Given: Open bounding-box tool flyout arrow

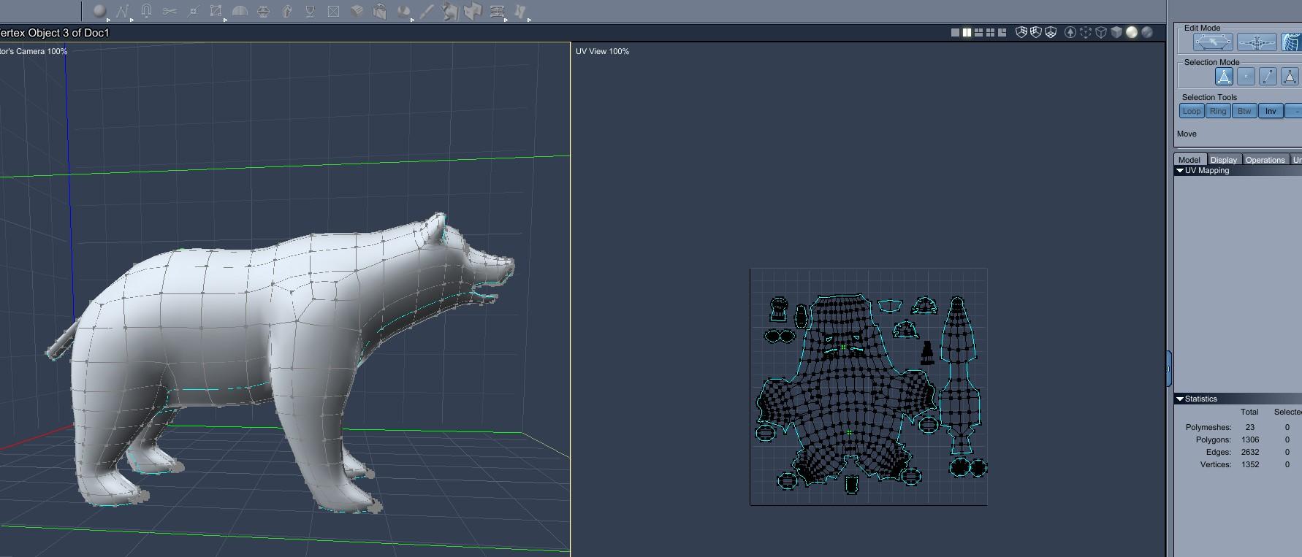Looking at the screenshot, I should pos(225,20).
